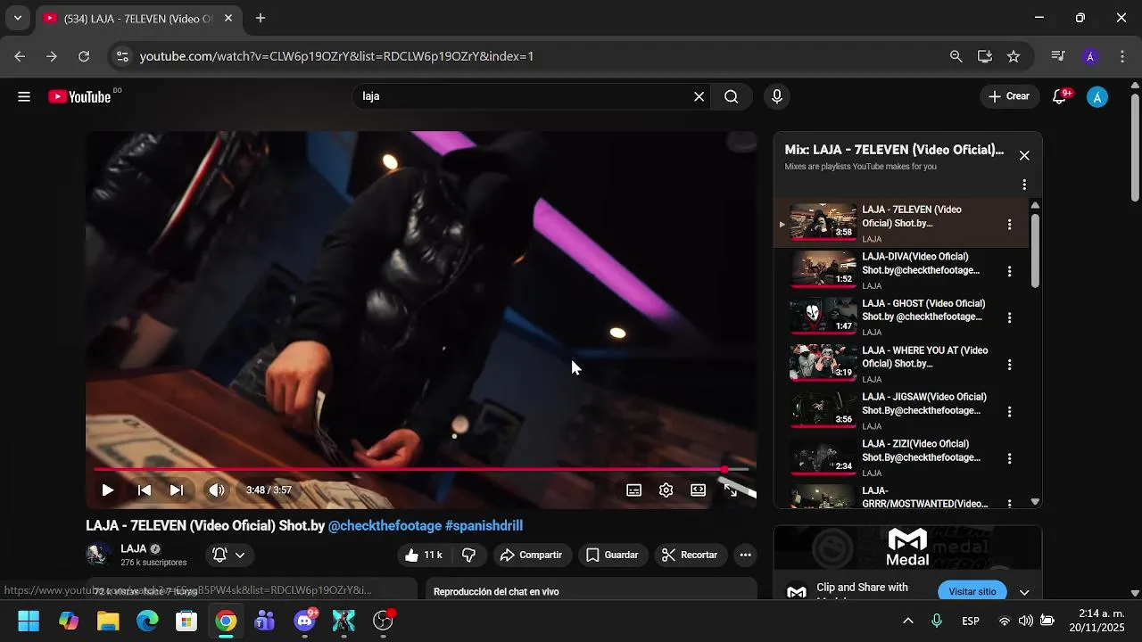Open Chrome media controls icon
The height and width of the screenshot is (642, 1142).
coord(1058,56)
